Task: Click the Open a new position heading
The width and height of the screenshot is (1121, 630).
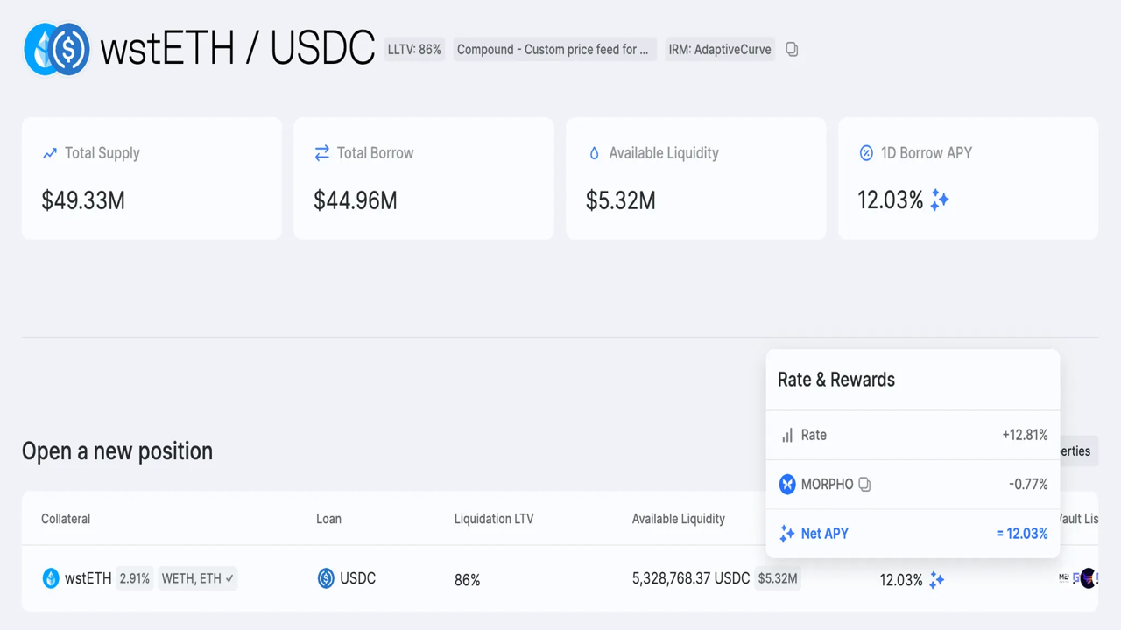Action: tap(117, 451)
